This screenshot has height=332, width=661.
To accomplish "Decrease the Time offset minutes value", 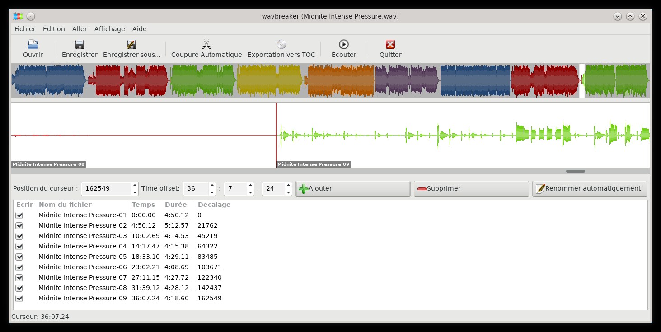I will (x=212, y=192).
